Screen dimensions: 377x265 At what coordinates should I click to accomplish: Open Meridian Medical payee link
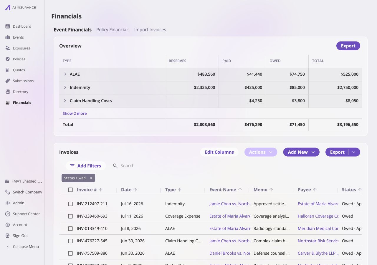[318, 228]
